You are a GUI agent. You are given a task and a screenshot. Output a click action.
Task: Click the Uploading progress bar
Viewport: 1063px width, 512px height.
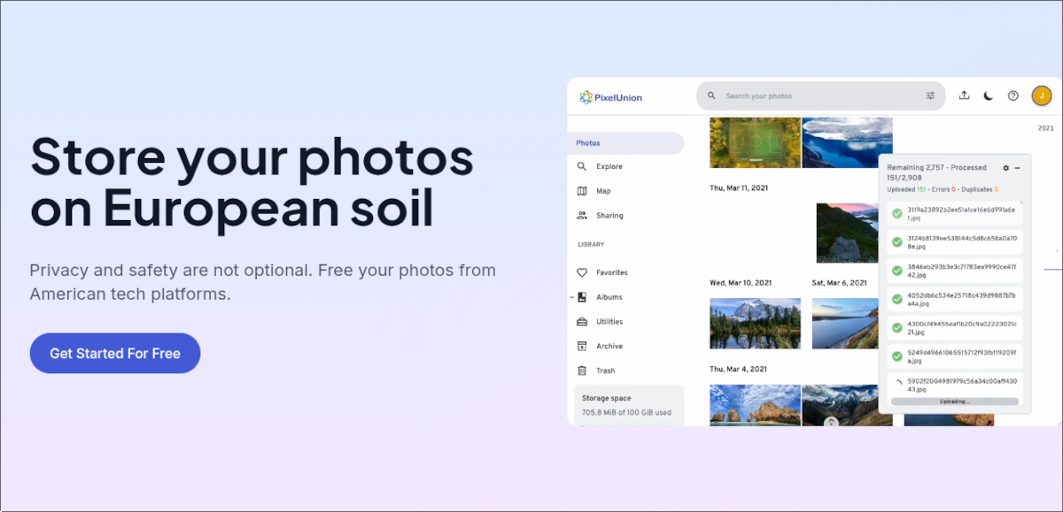954,401
